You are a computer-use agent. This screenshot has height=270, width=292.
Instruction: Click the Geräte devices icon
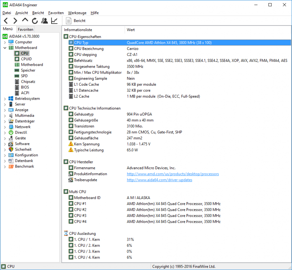(x=11, y=138)
